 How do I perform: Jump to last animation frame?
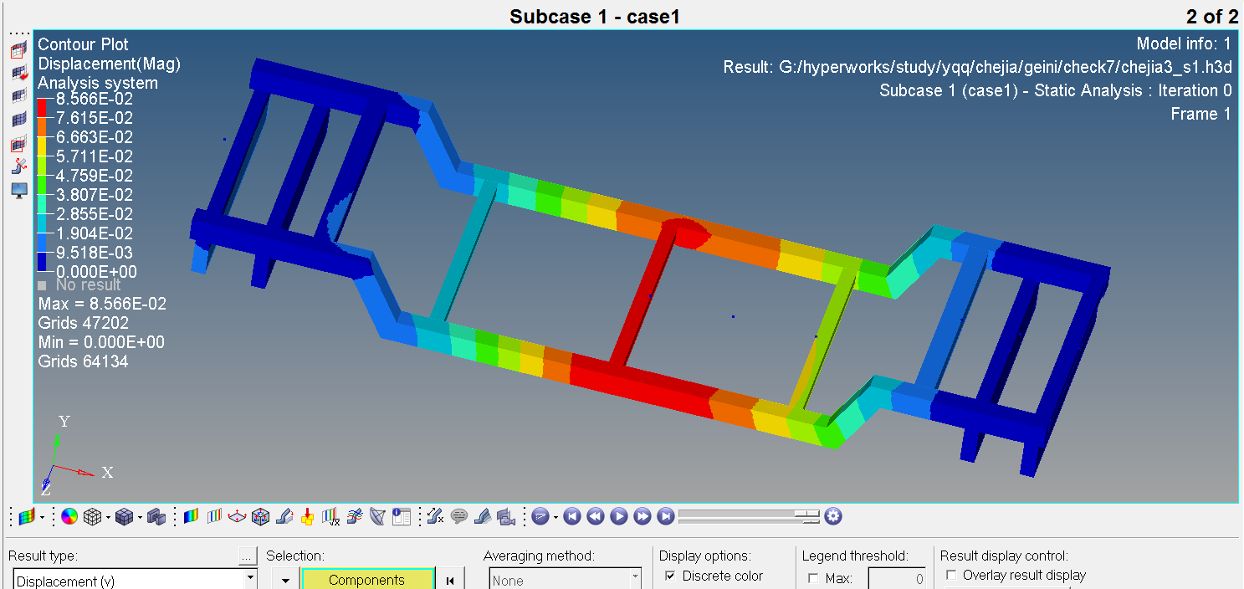[666, 516]
